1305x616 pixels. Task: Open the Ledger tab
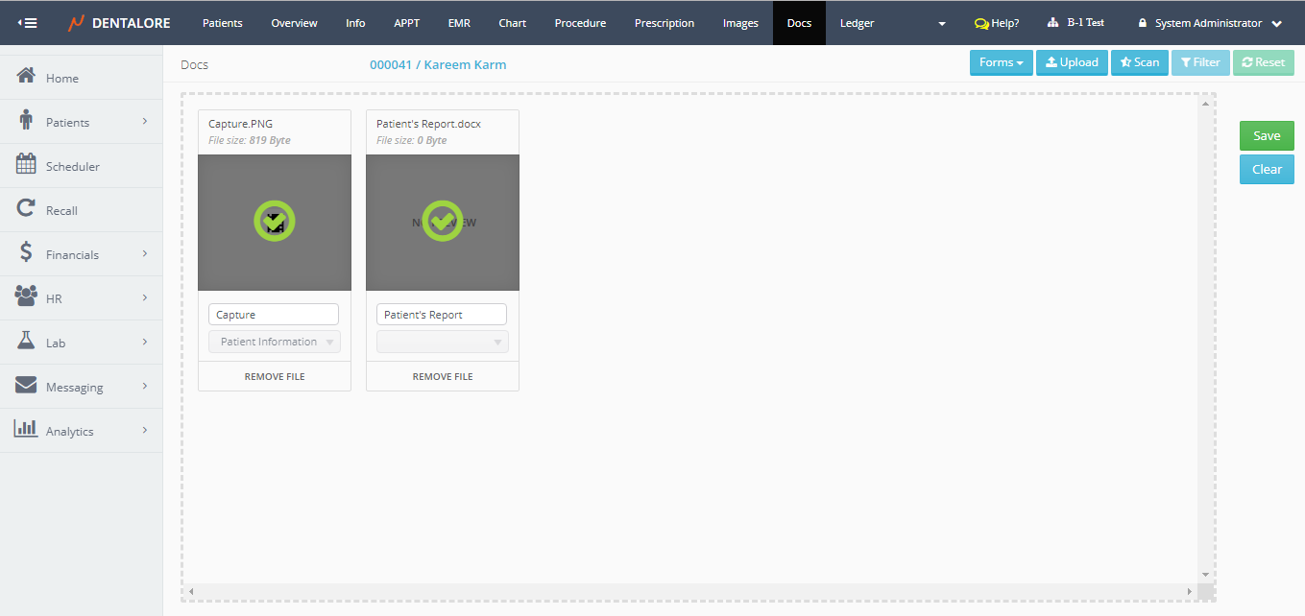click(857, 23)
